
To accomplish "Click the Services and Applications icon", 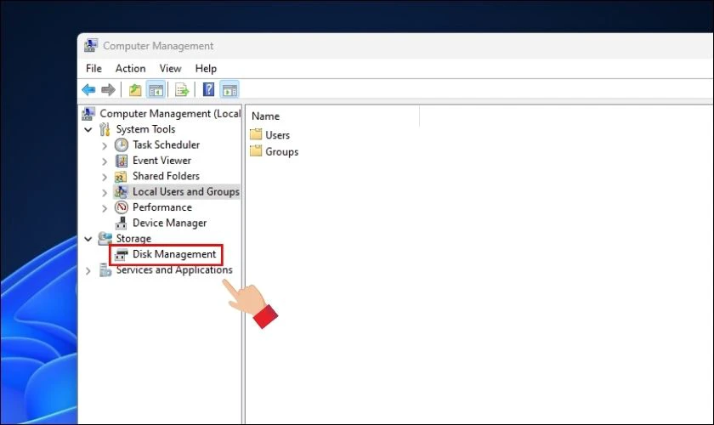I will (105, 270).
